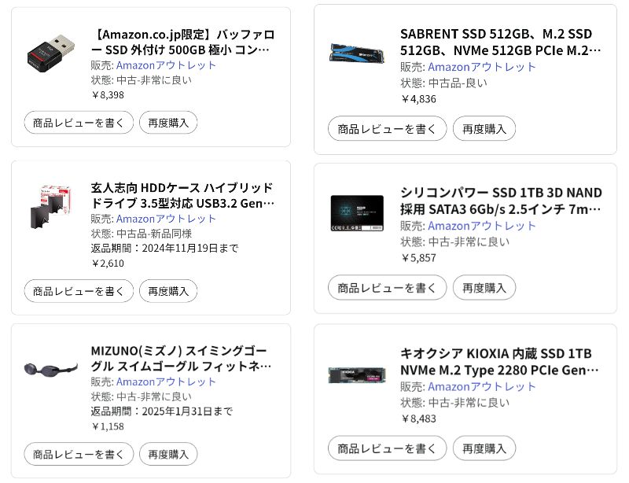Screen dimensions: 629x483
Task: Click the Silicon Power SSD product image
Action: 357,212
